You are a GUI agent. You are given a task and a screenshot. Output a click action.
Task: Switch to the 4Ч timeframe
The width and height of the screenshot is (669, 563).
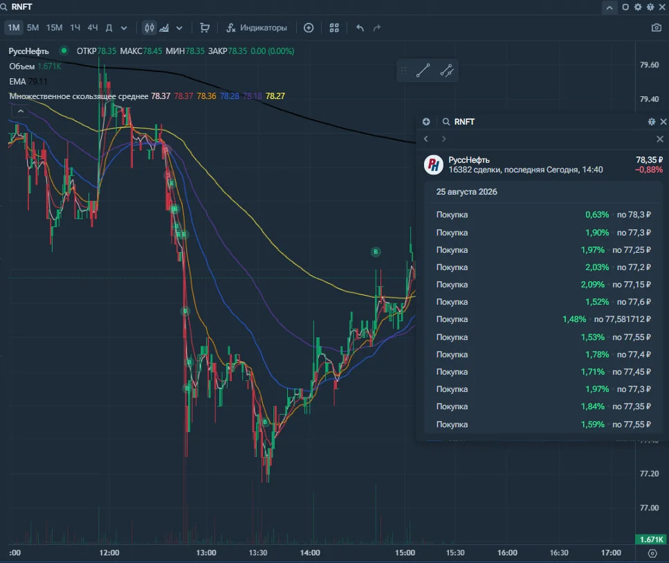[x=93, y=28]
